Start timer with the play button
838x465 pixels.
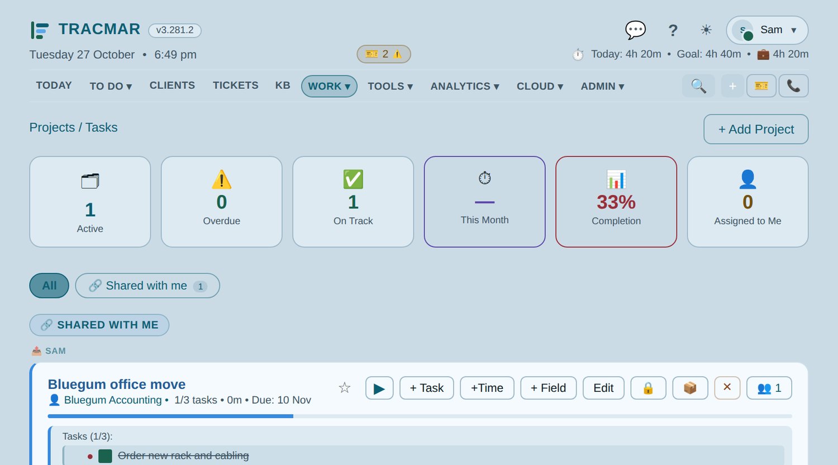tap(379, 388)
